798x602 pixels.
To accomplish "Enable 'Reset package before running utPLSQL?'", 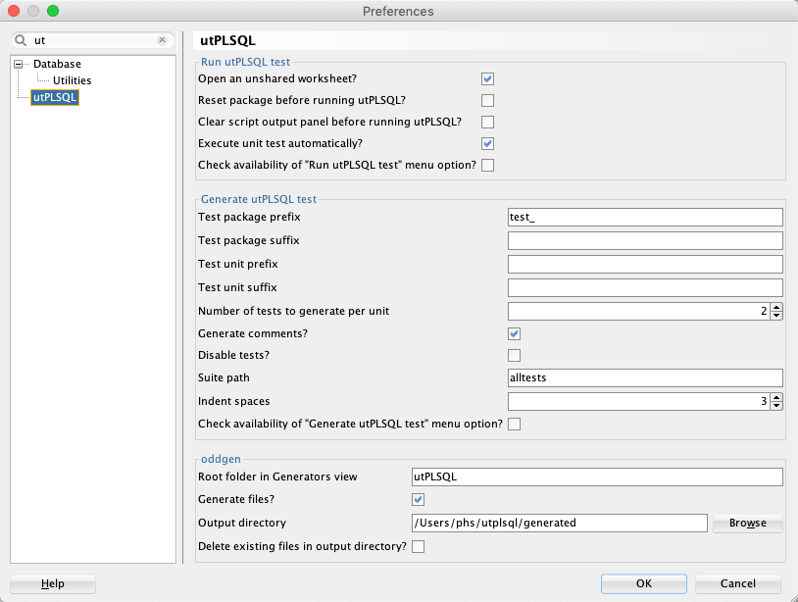I will (x=487, y=100).
